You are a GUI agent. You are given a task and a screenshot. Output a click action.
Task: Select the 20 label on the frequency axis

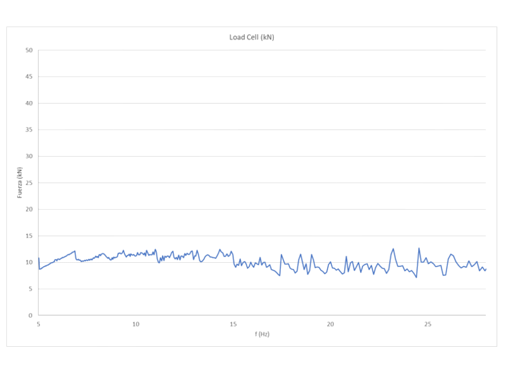pyautogui.click(x=330, y=324)
